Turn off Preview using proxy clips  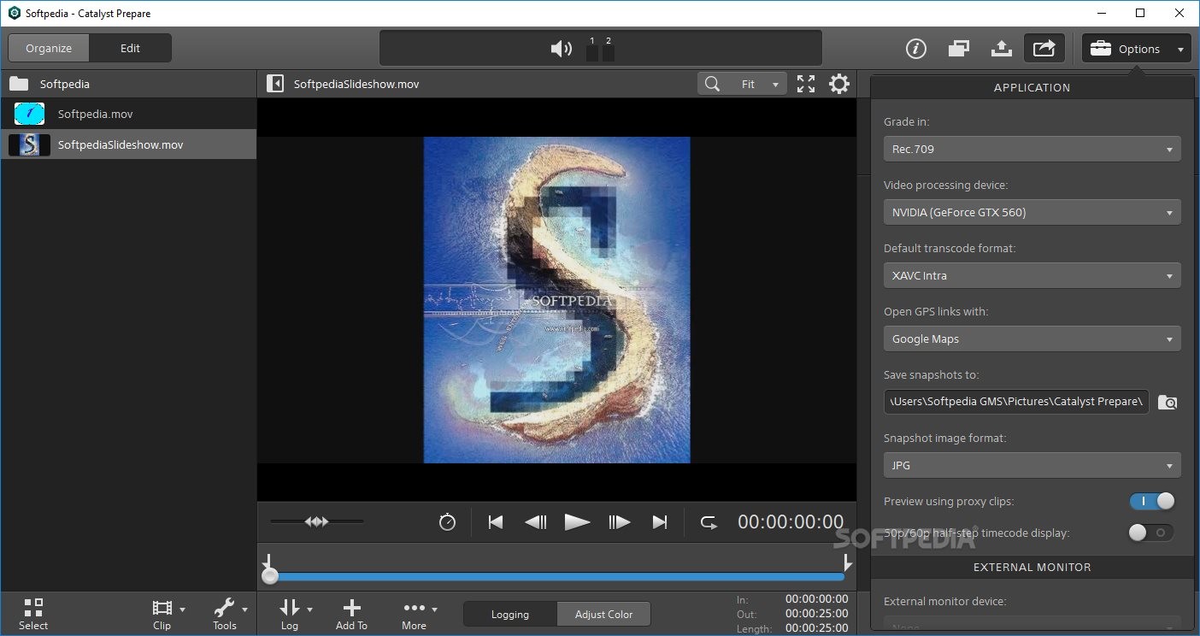[1151, 502]
